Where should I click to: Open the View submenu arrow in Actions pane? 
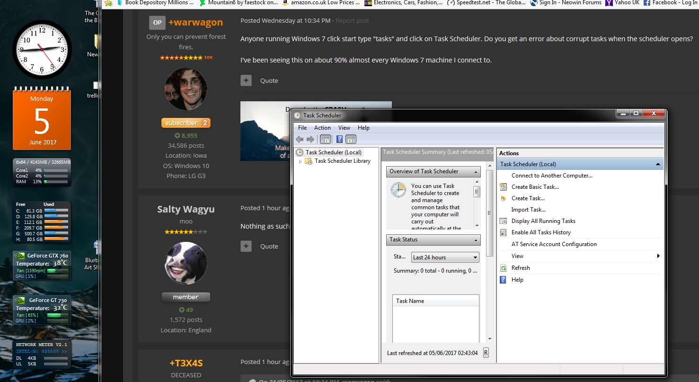click(x=658, y=256)
